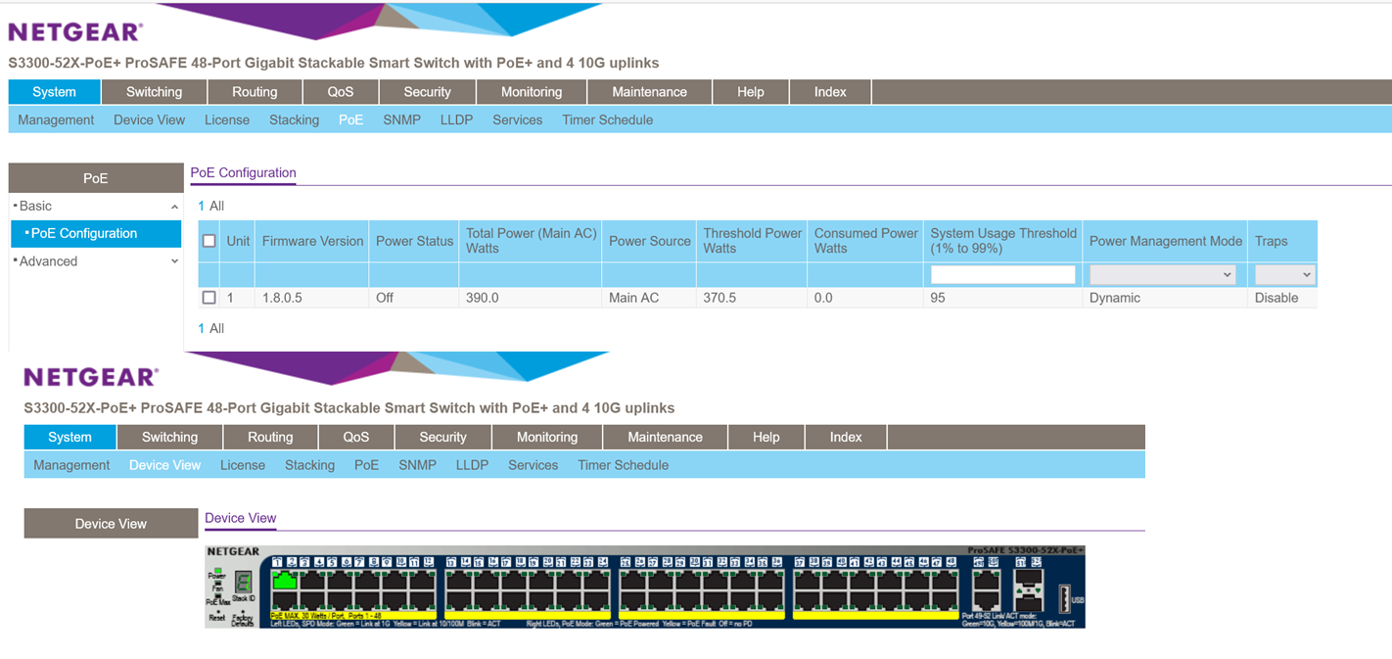Open the Security tab on the Device View page
The width and height of the screenshot is (1392, 659).
click(443, 437)
